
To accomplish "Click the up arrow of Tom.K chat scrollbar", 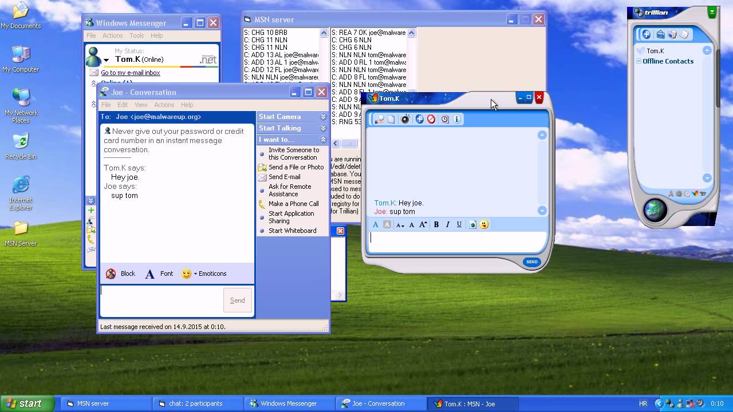I will (542, 135).
